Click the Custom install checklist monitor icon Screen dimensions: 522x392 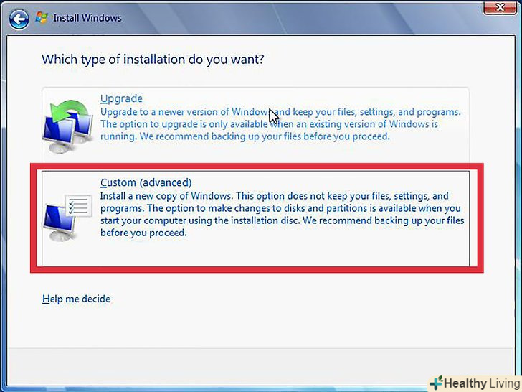pos(67,217)
